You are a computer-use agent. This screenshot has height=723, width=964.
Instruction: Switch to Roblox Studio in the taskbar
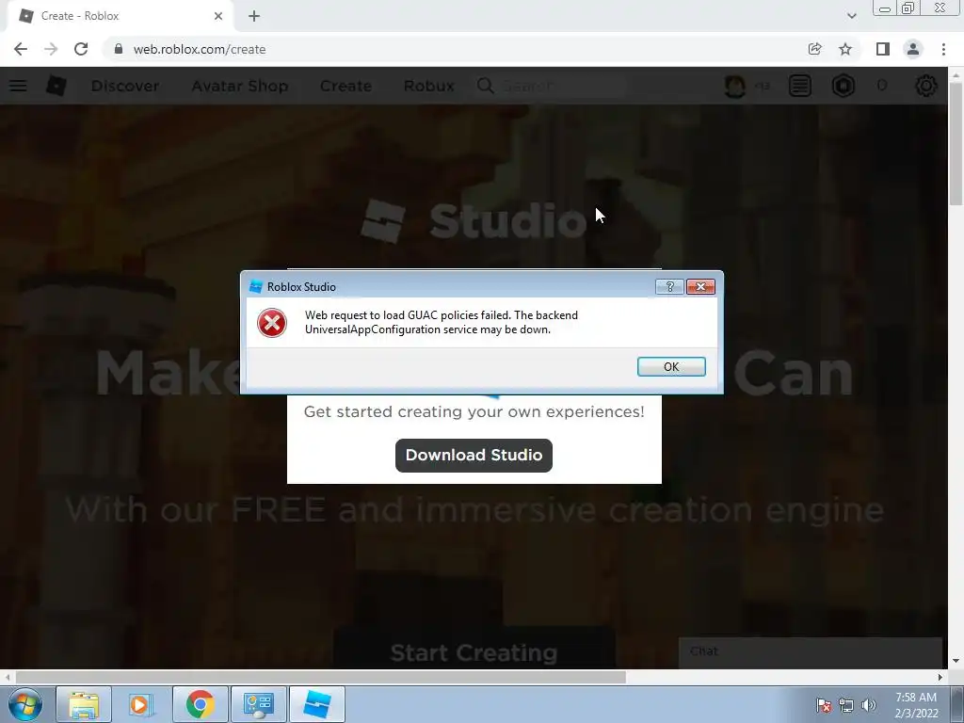click(316, 704)
